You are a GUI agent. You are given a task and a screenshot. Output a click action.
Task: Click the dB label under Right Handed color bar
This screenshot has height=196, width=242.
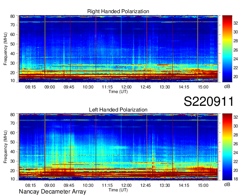[227, 87]
